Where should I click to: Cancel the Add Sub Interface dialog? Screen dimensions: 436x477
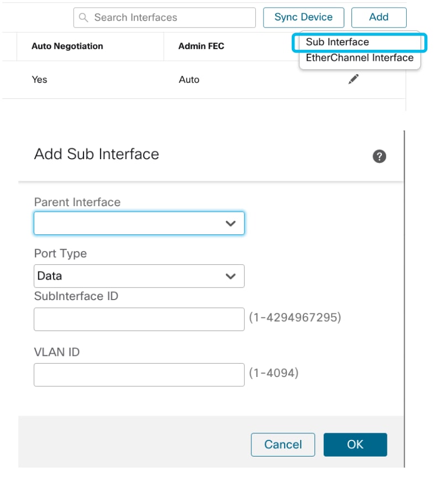[x=283, y=444]
